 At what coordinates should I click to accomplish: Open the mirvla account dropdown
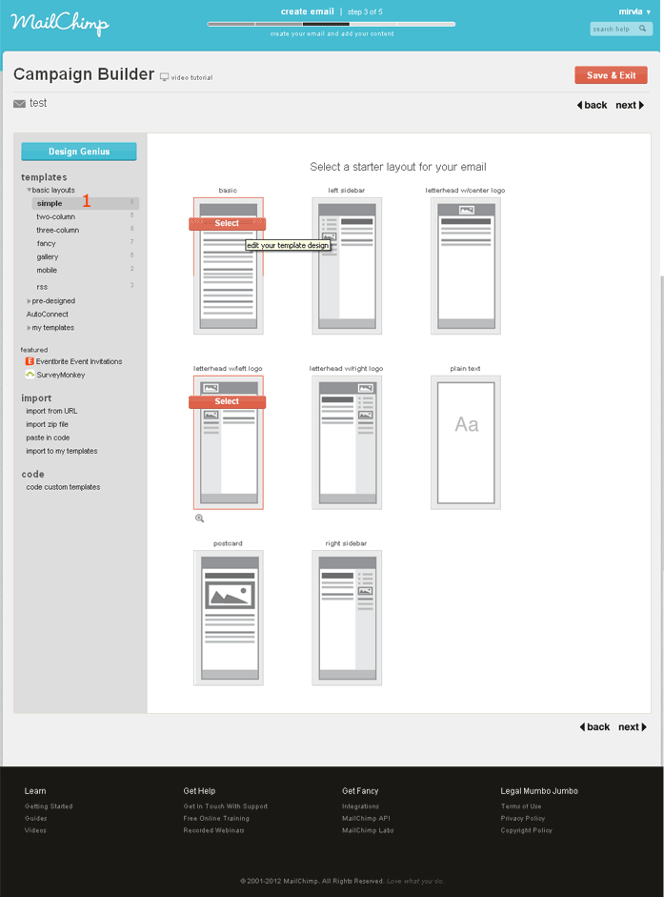coord(634,11)
